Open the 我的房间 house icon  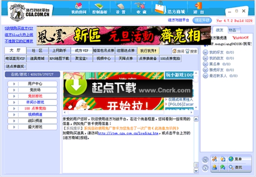point(79,6)
